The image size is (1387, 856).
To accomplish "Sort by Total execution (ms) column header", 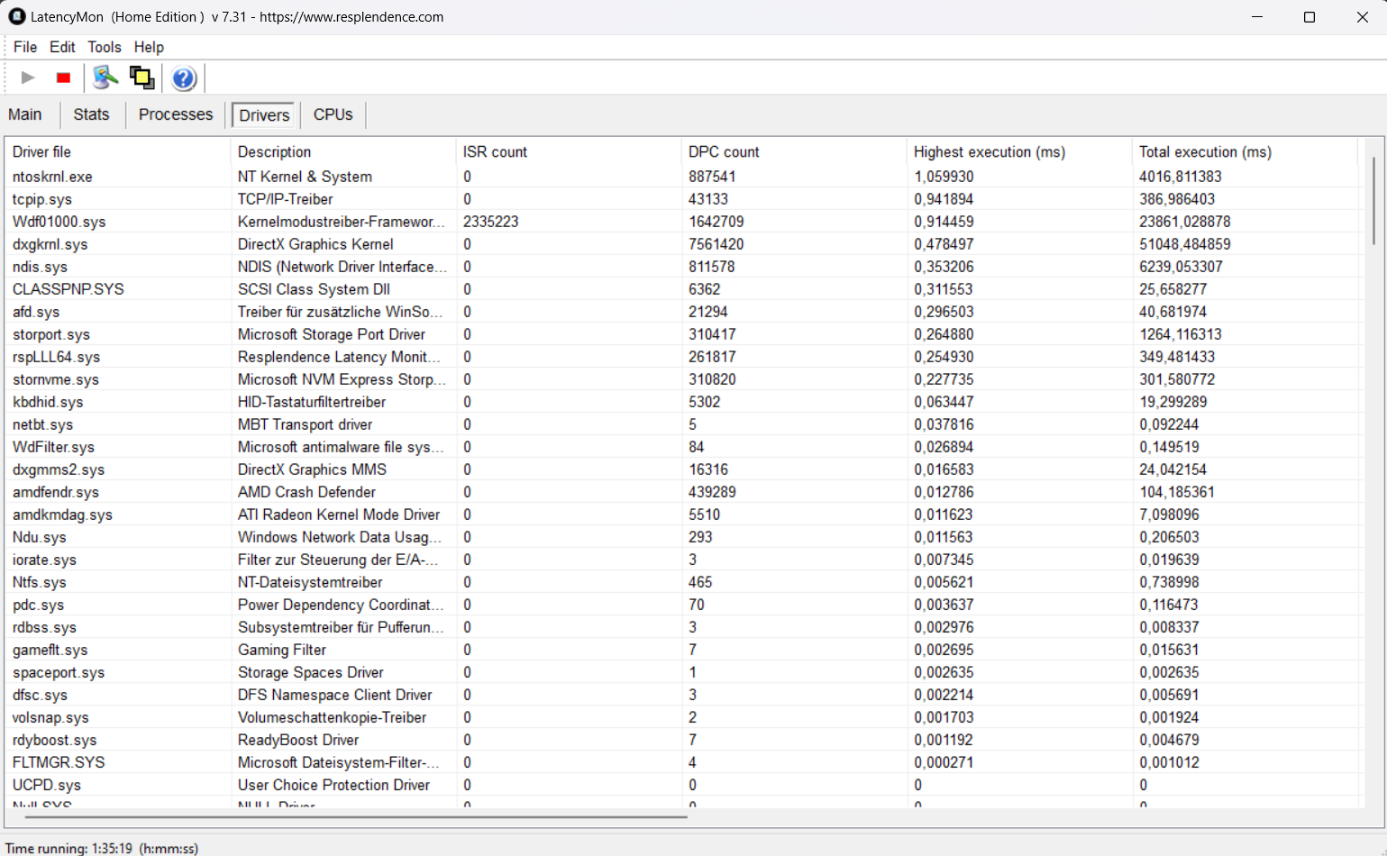I will pos(1244,152).
